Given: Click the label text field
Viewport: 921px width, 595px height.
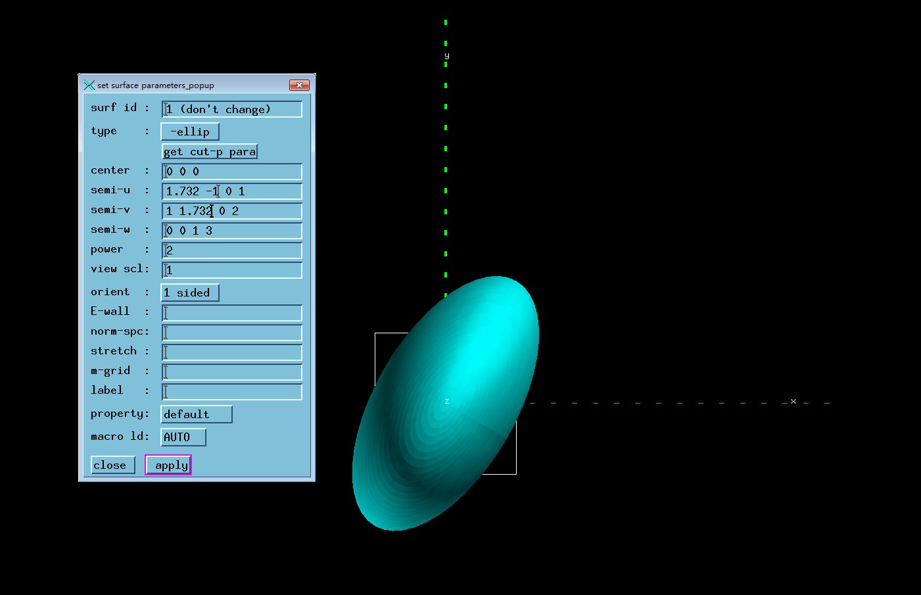Looking at the screenshot, I should click(x=232, y=392).
